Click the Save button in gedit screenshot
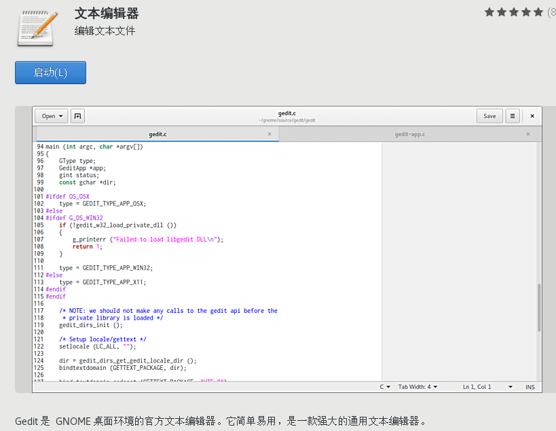 (489, 116)
